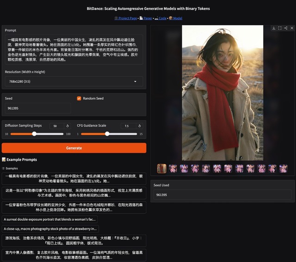The image size is (296, 262).
Task: Share the generated image
Action: pyautogui.click(x=286, y=28)
